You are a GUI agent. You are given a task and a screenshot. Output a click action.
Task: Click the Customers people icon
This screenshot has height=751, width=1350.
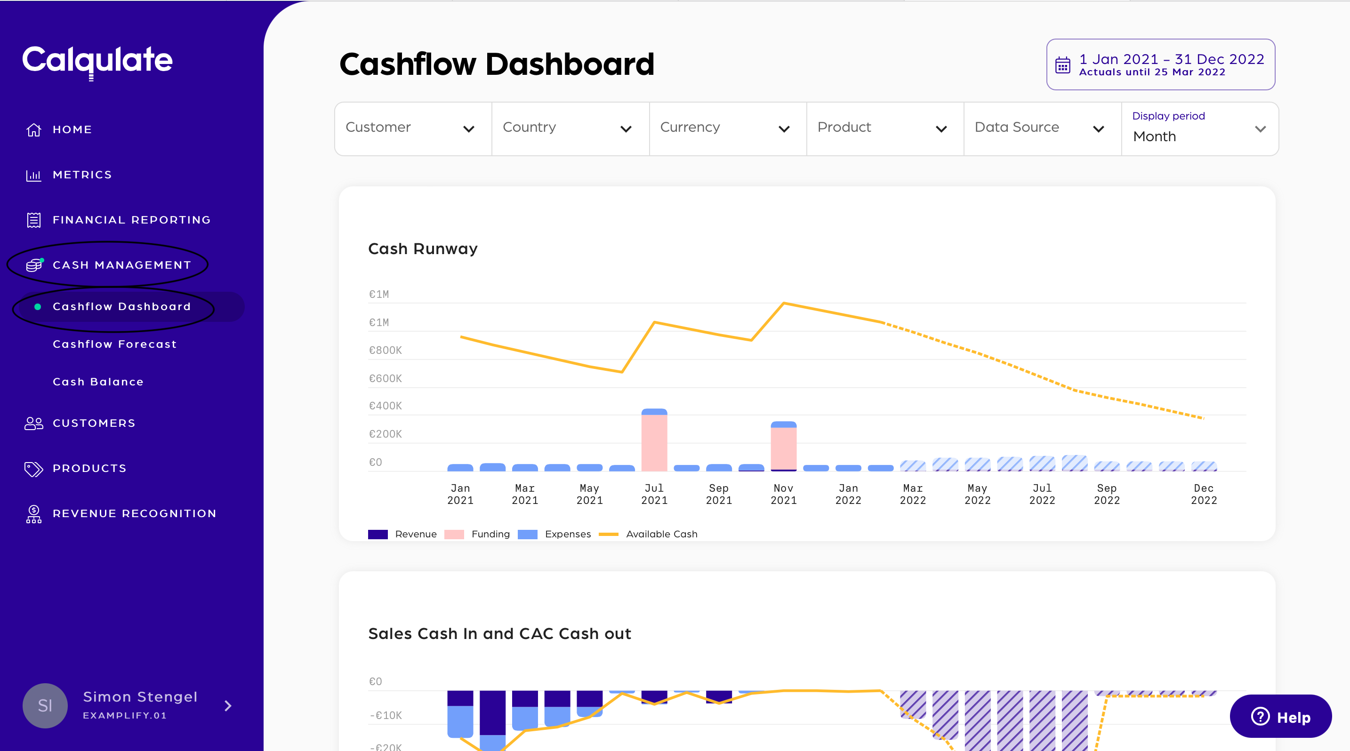(x=33, y=423)
